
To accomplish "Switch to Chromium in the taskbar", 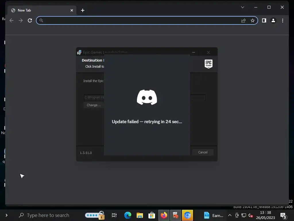I will click(x=187, y=215).
